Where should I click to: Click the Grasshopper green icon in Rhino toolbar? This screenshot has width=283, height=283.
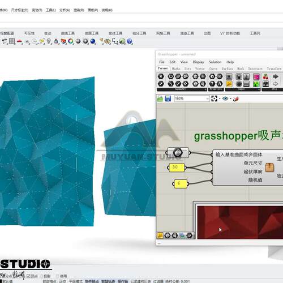[122, 41]
